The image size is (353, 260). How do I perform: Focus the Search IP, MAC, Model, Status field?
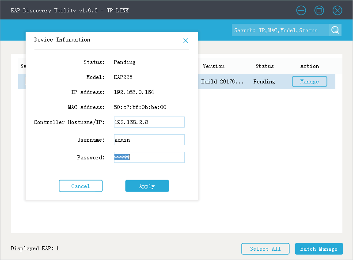(281, 30)
